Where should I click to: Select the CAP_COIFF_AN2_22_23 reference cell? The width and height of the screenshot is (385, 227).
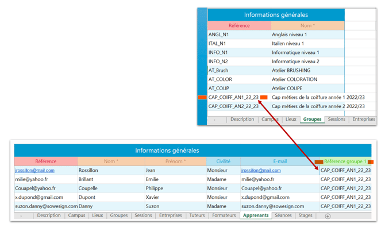(239, 106)
